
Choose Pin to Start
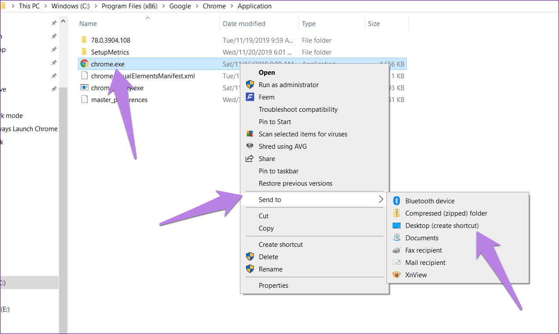[x=275, y=122]
